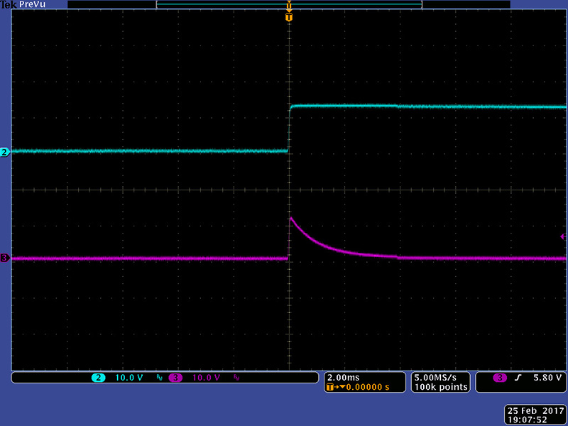Click the channel 3 10.0 V scale value

[206, 378]
